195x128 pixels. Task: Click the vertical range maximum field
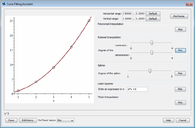coord(140,19)
